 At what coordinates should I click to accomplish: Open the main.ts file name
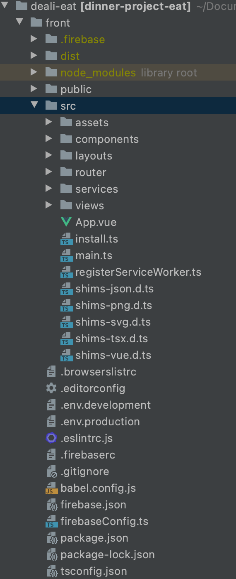(x=94, y=255)
